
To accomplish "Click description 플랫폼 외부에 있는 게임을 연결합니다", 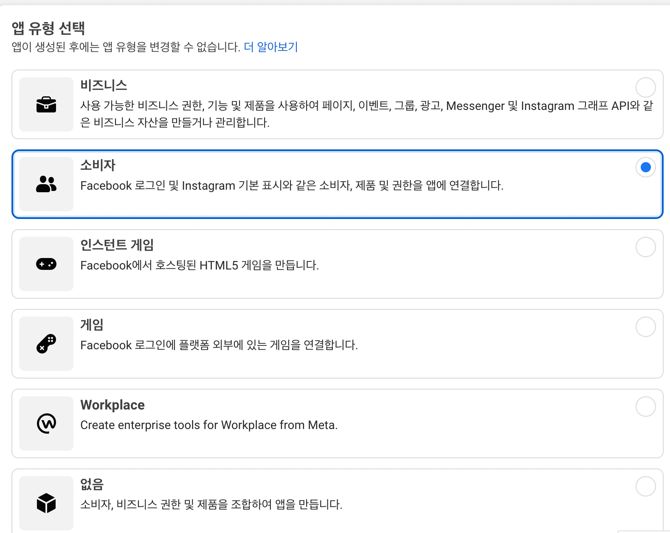I will (x=219, y=345).
